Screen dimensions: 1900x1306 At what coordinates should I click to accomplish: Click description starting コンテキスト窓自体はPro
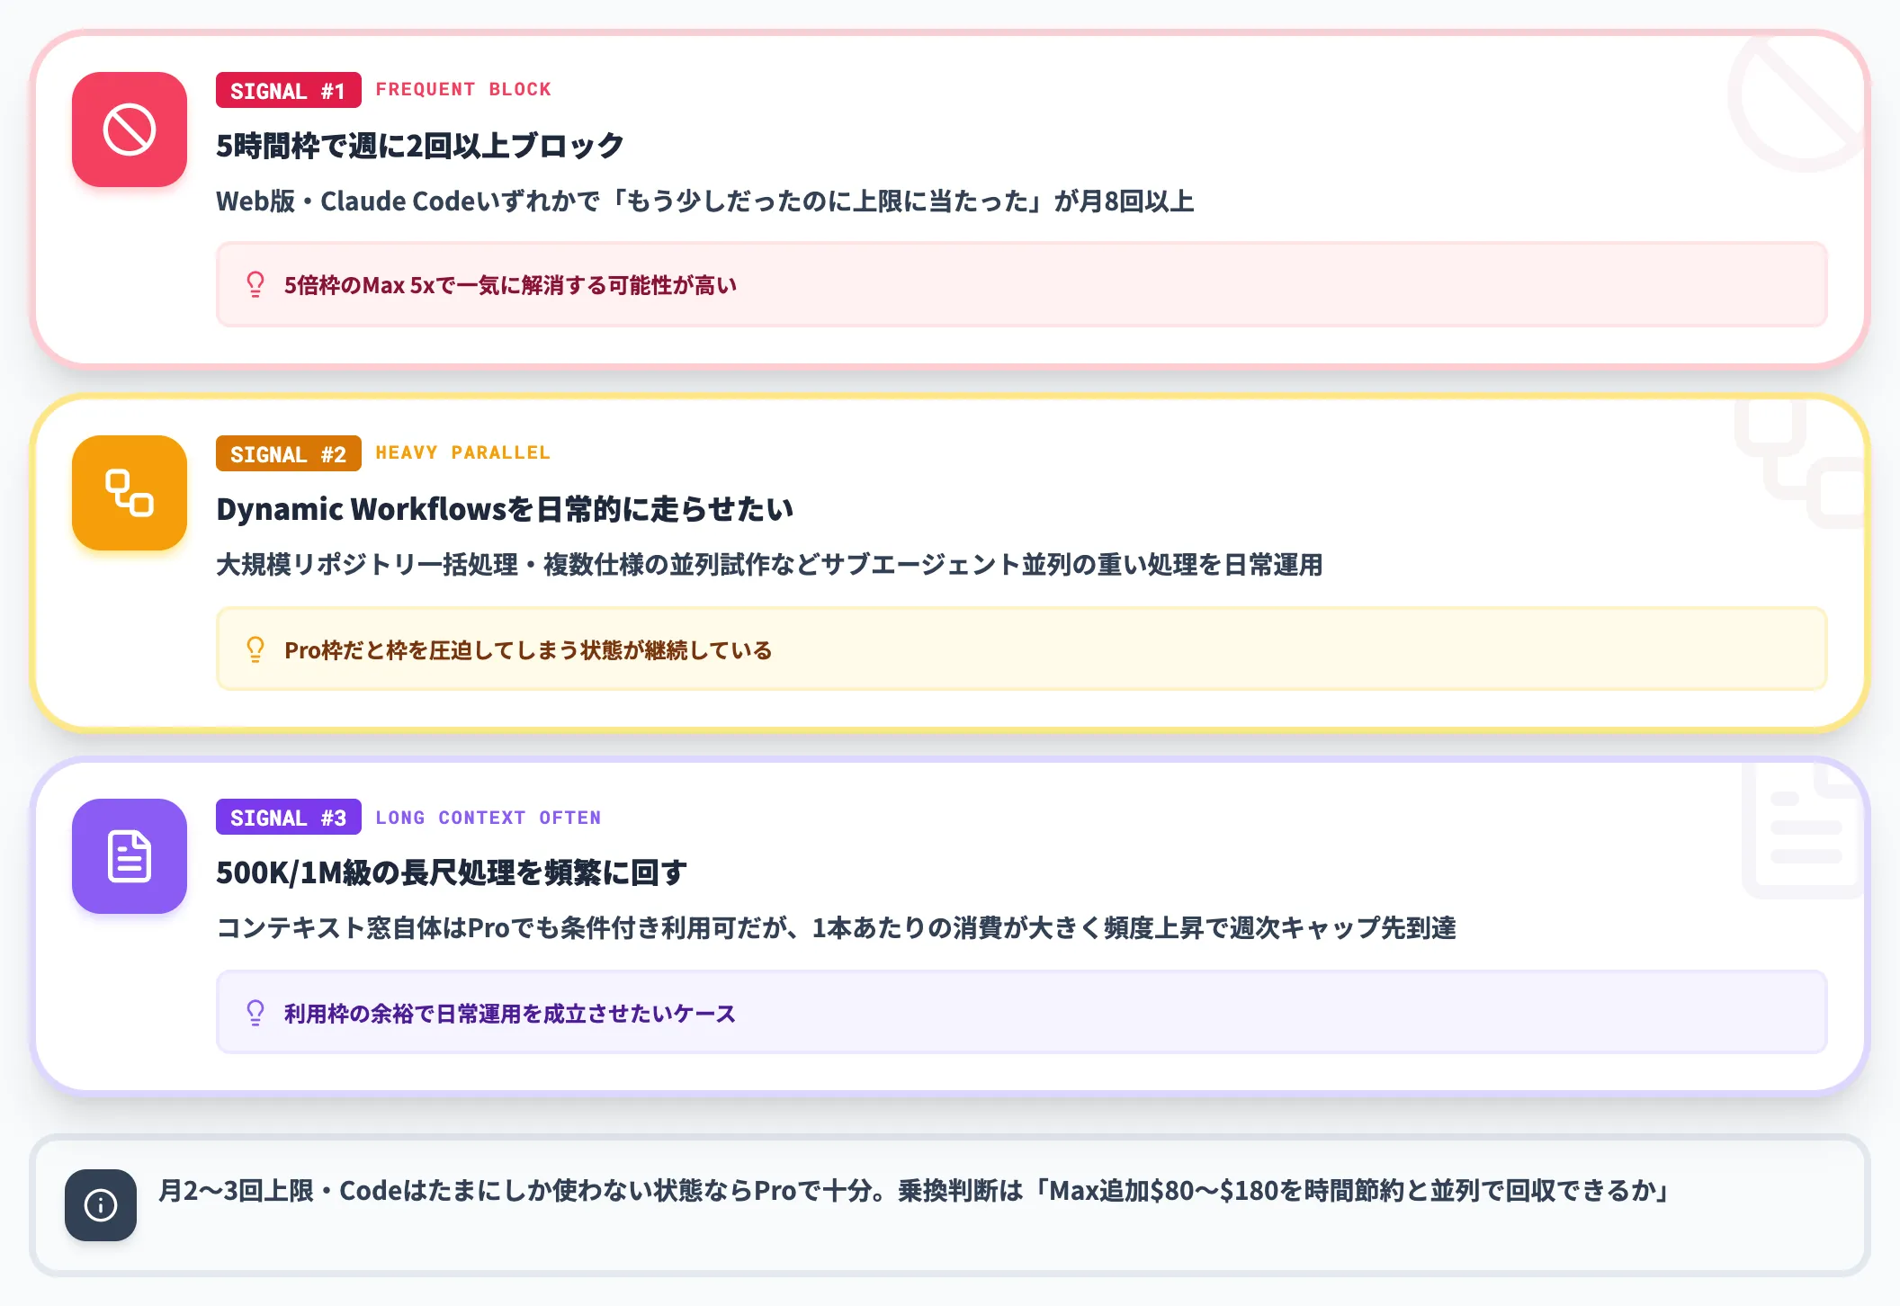click(836, 927)
